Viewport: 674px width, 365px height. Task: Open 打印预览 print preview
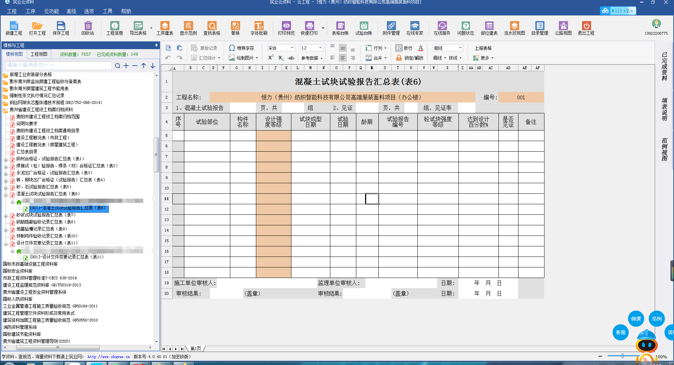[286, 28]
